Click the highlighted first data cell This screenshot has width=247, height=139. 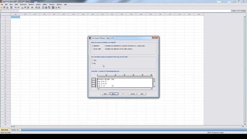click(x=15, y=17)
